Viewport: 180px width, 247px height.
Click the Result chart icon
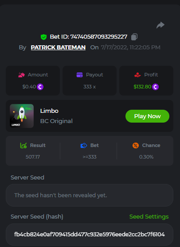[x=23, y=145]
